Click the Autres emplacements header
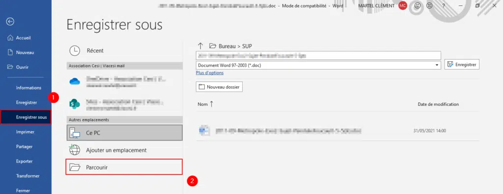Image resolution: width=503 pixels, height=194 pixels. pos(124,120)
